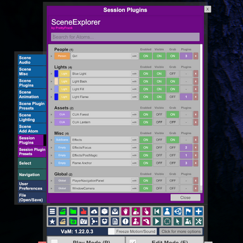Click the pointing finger icon
The height and width of the screenshot is (243, 243).
click(146, 211)
